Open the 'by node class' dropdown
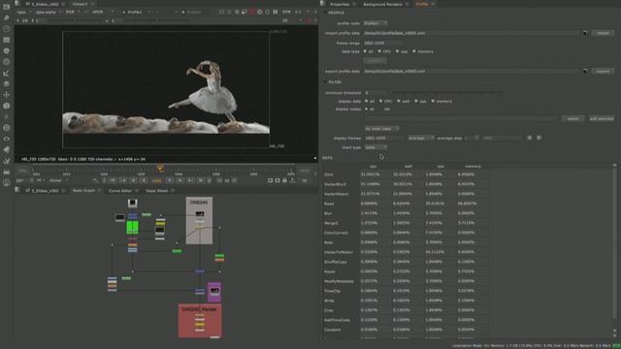This screenshot has width=621, height=349. [x=381, y=129]
